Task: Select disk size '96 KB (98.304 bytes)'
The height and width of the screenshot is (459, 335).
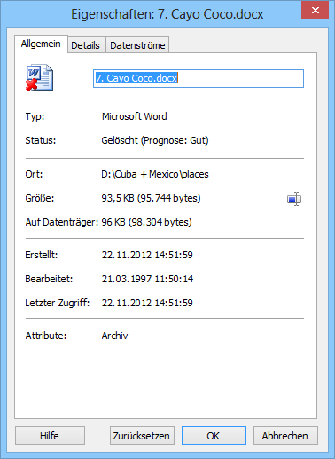Action: click(146, 222)
